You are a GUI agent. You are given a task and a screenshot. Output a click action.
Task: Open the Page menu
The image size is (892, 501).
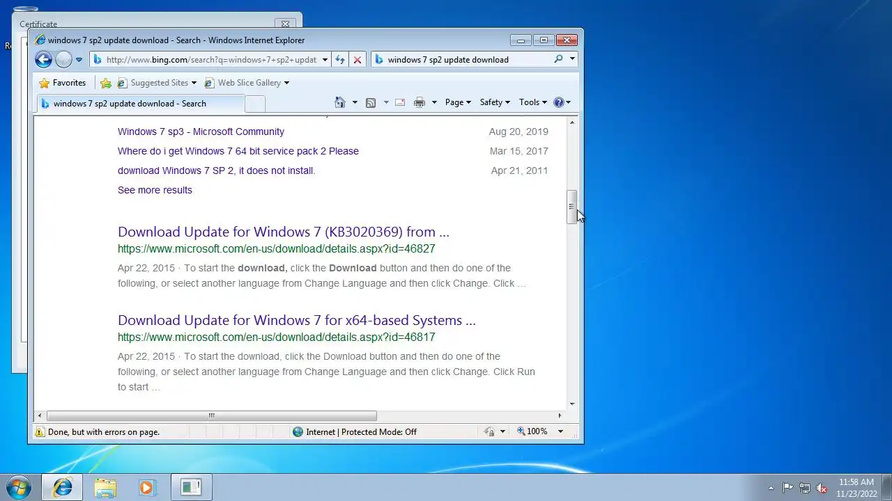point(458,102)
